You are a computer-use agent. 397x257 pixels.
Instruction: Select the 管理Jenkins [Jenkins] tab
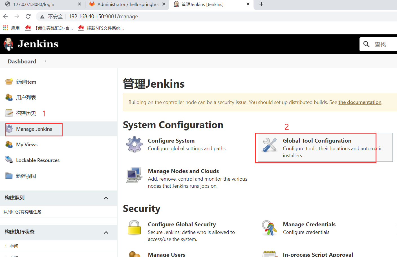[x=211, y=4]
